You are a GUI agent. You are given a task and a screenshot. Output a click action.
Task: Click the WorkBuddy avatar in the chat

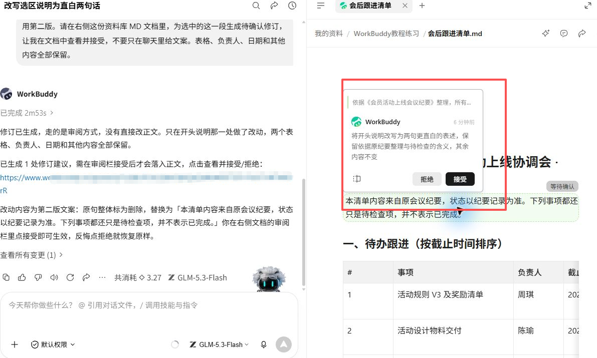(x=6, y=94)
